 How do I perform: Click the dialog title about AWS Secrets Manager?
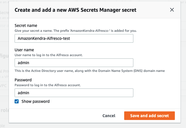click(75, 10)
